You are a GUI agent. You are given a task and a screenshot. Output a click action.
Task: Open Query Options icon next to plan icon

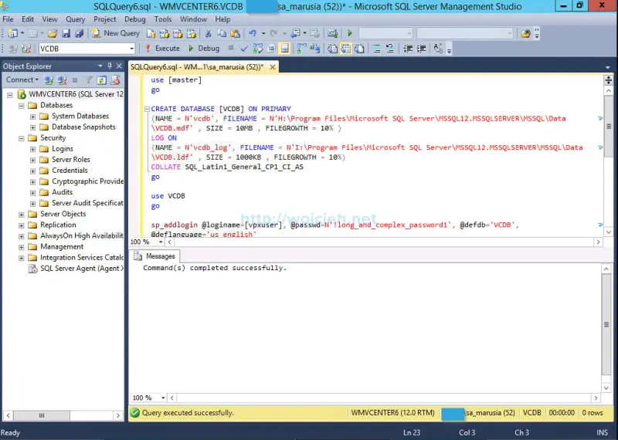click(x=271, y=49)
